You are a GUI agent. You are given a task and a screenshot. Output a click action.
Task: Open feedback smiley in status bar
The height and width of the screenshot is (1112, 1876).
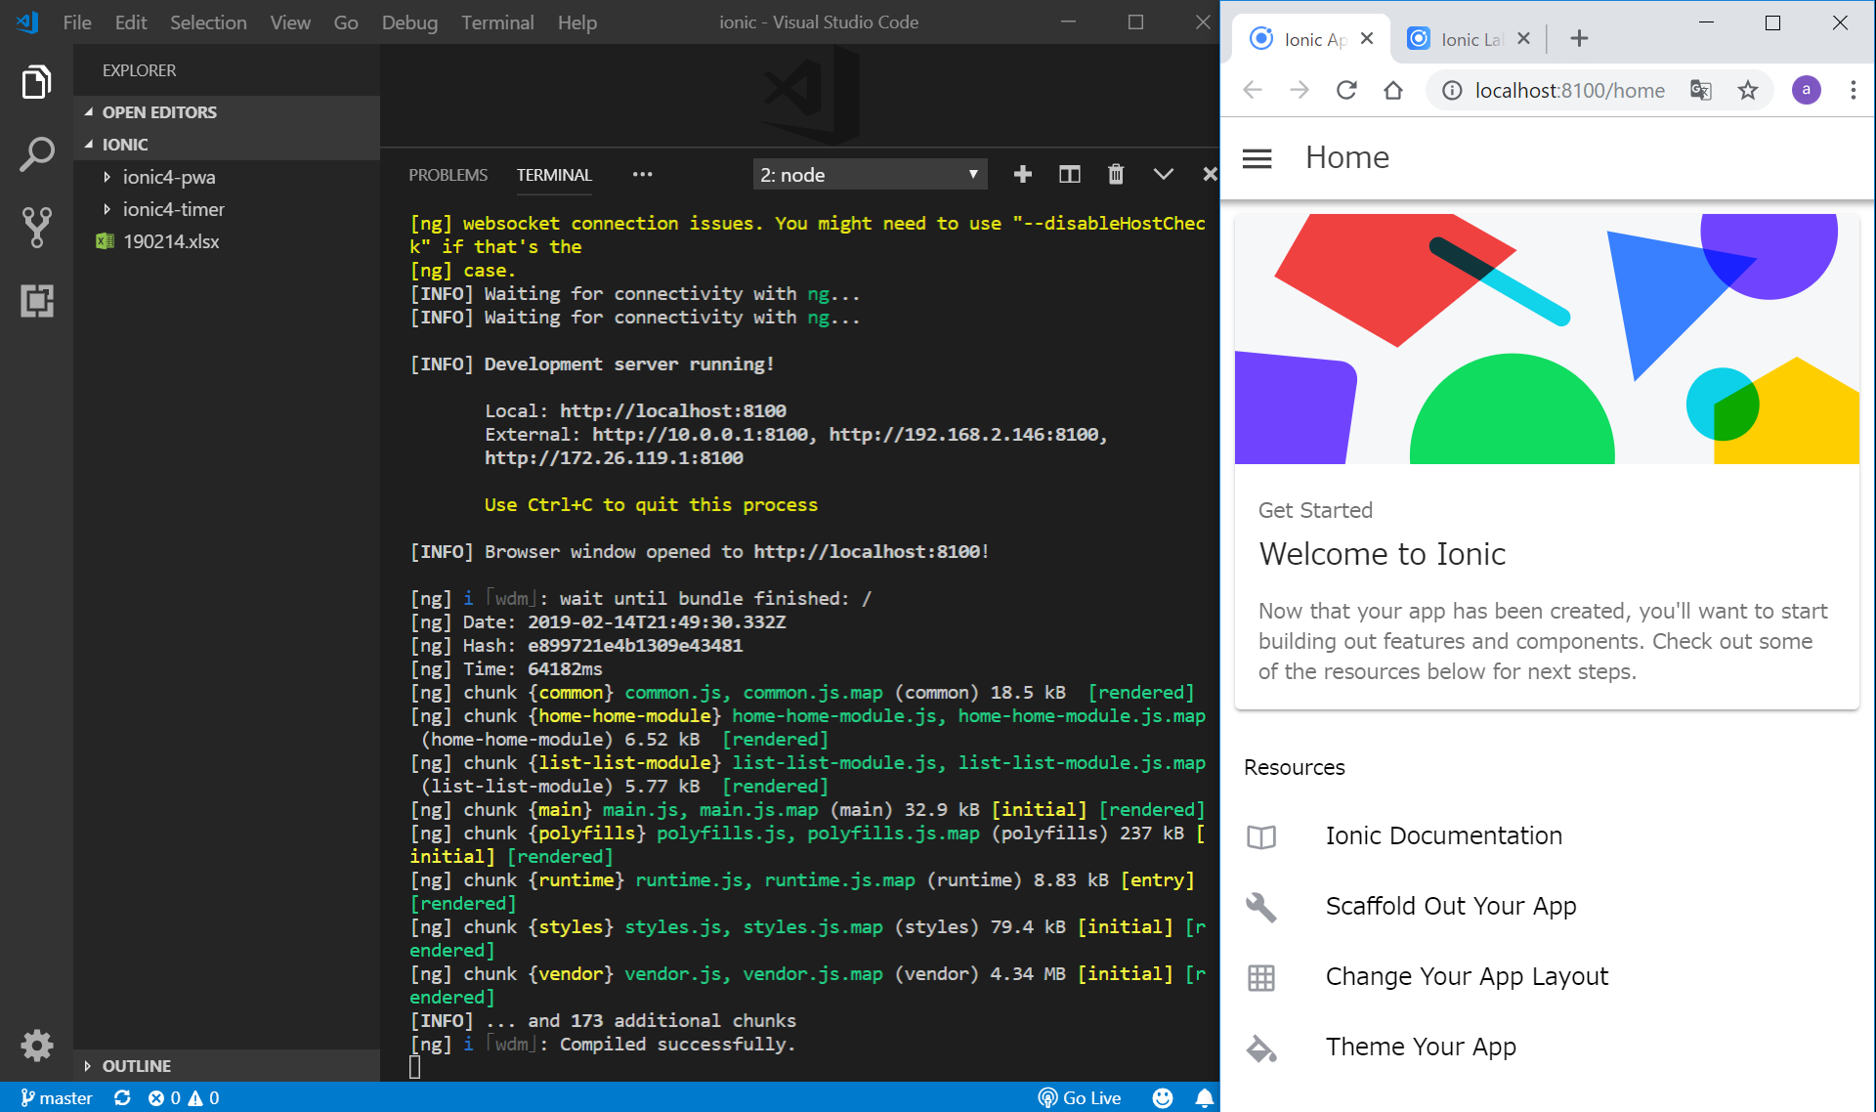(x=1162, y=1097)
